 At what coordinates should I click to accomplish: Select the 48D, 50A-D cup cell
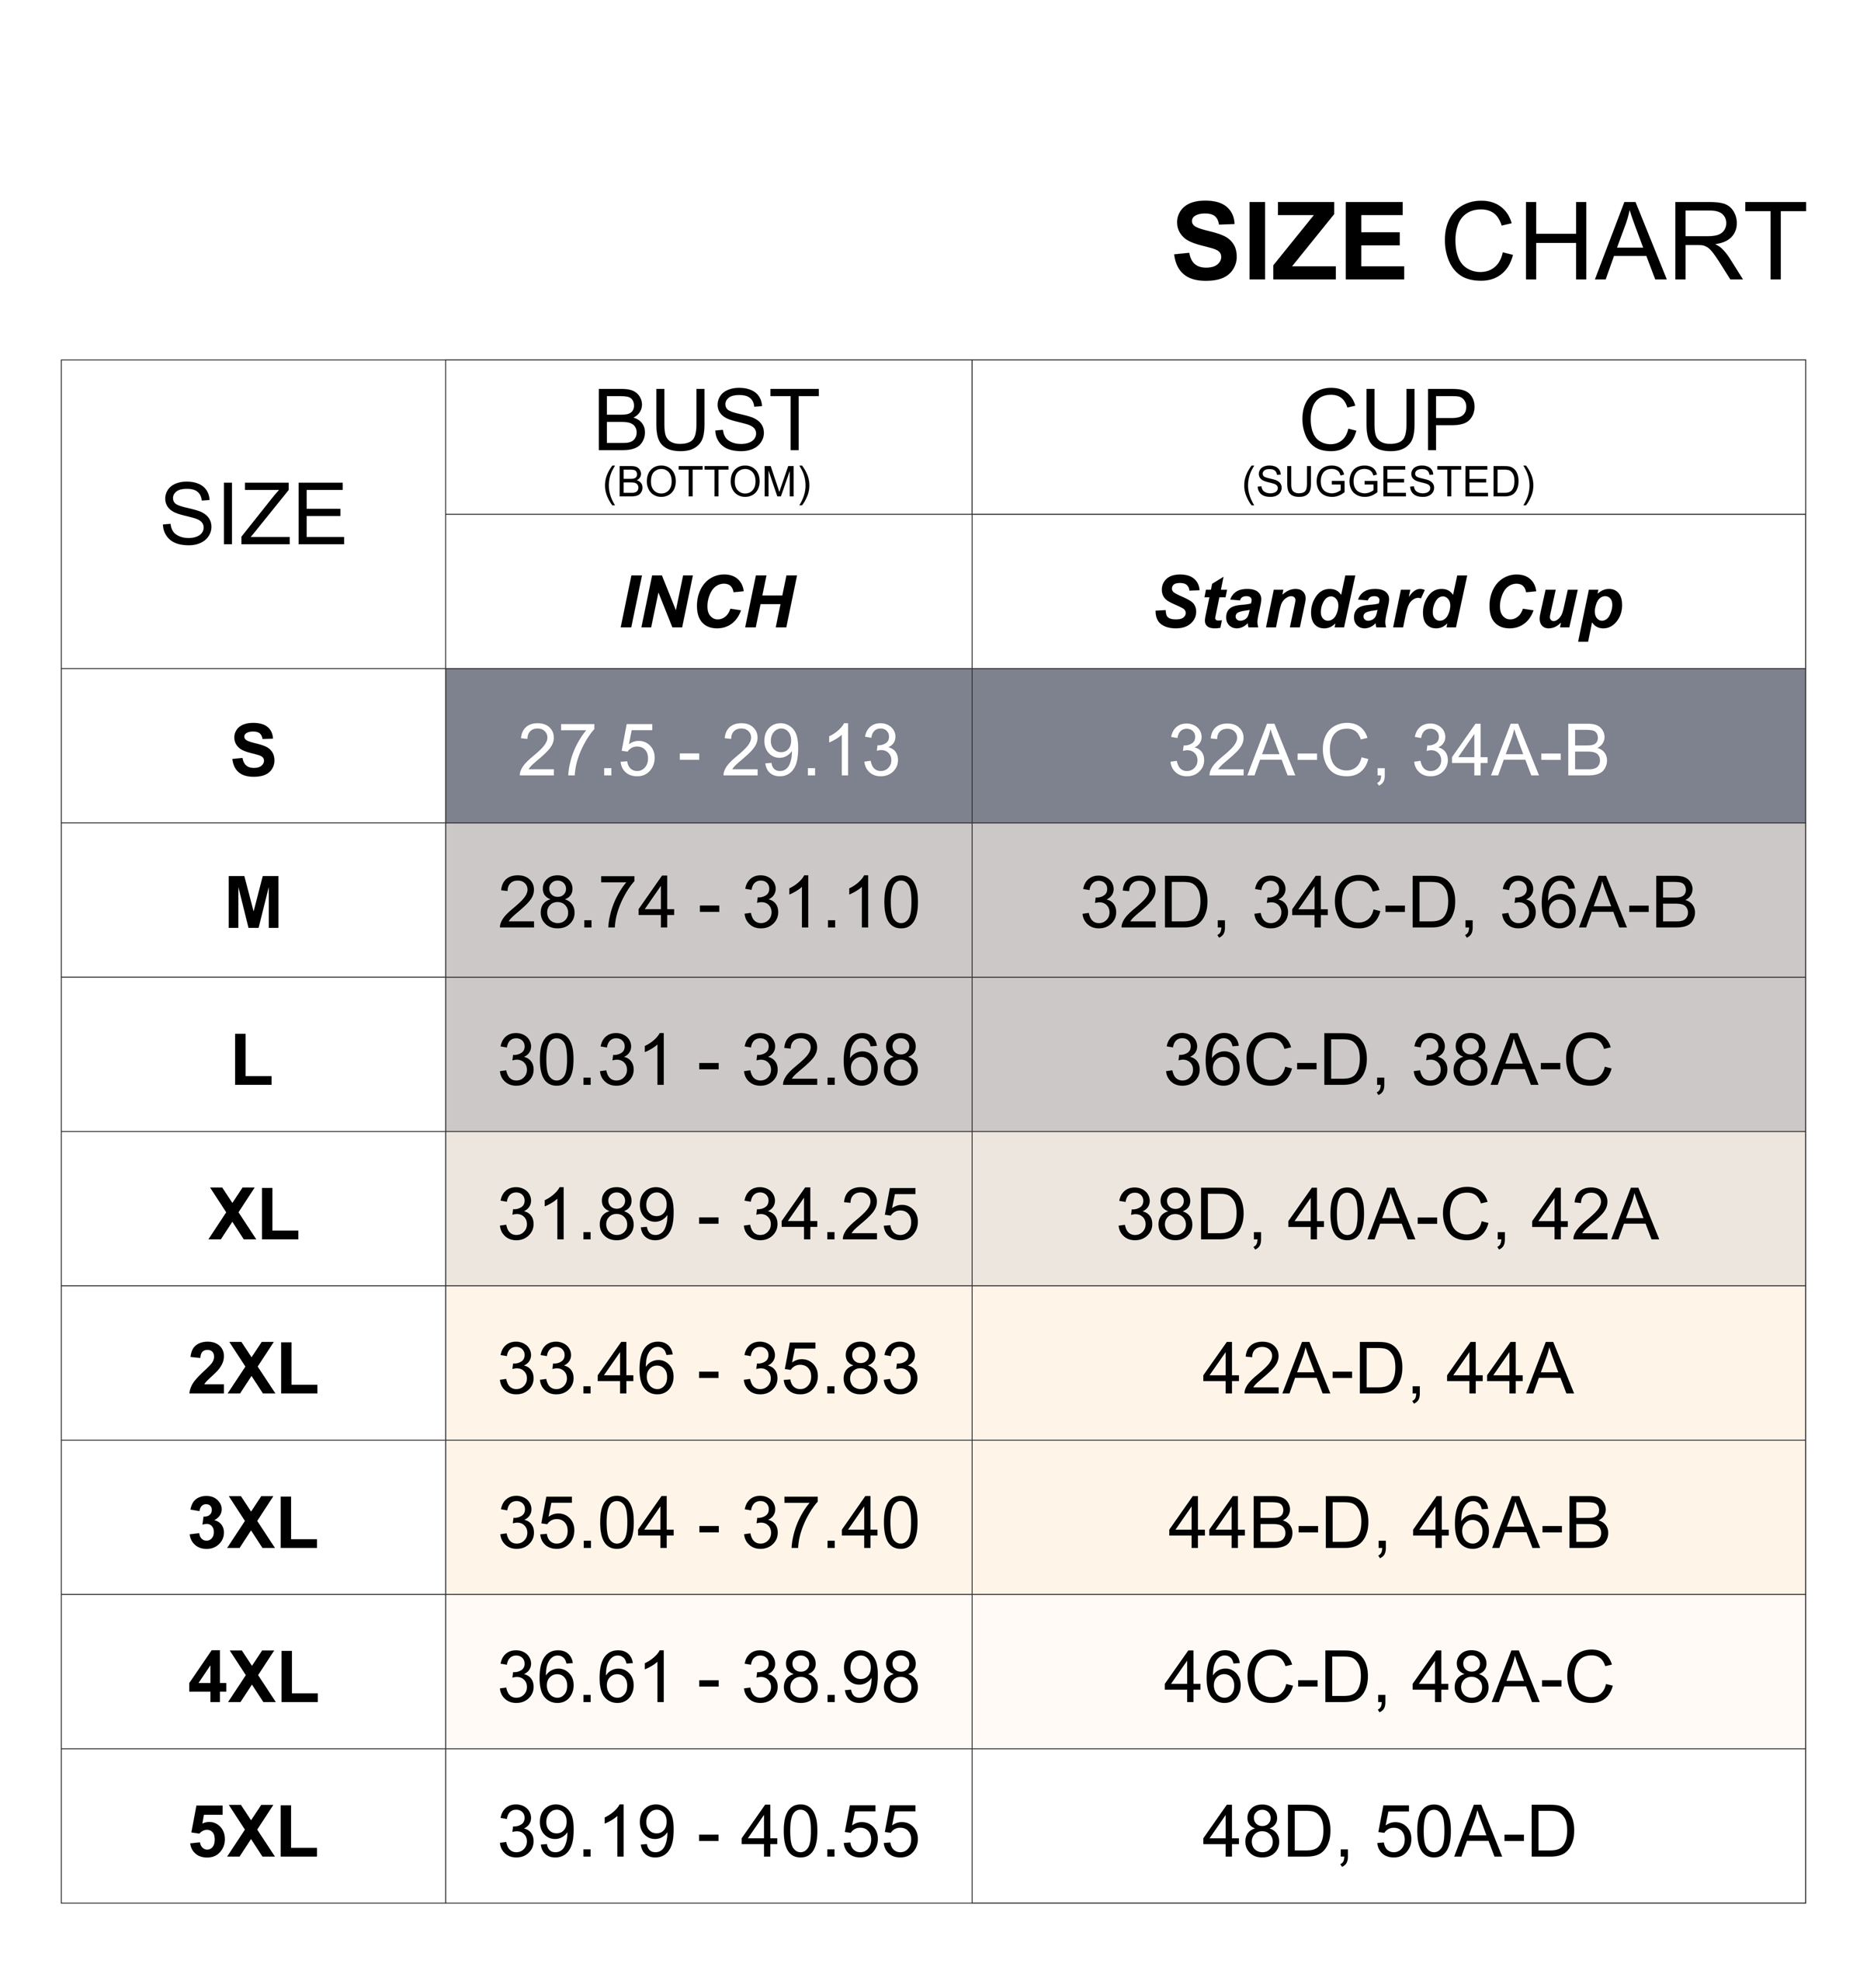click(1388, 1826)
